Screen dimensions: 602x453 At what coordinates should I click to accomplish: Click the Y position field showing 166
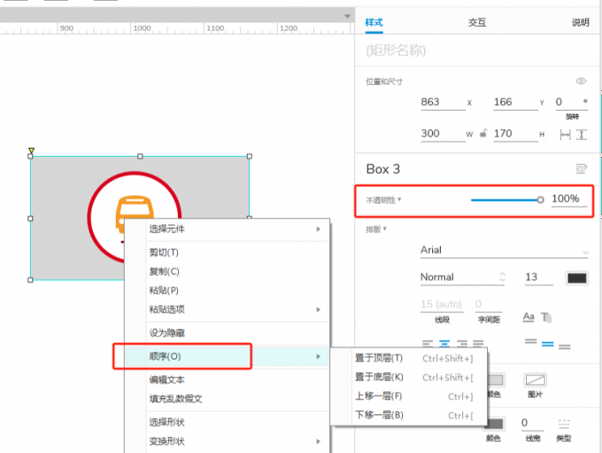pos(515,102)
